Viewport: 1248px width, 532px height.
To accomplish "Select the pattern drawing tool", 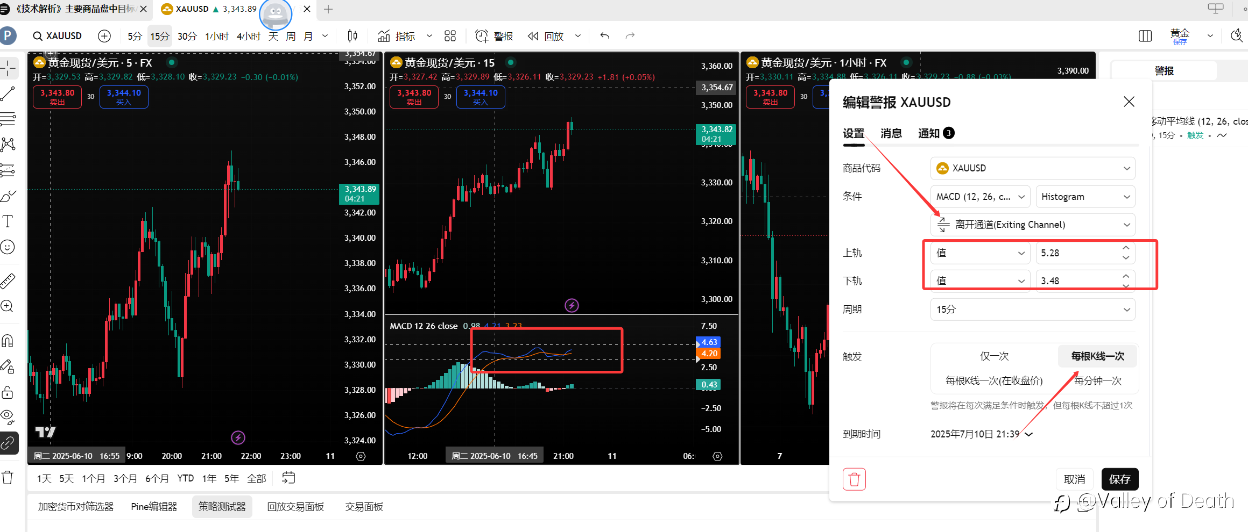I will (8, 144).
